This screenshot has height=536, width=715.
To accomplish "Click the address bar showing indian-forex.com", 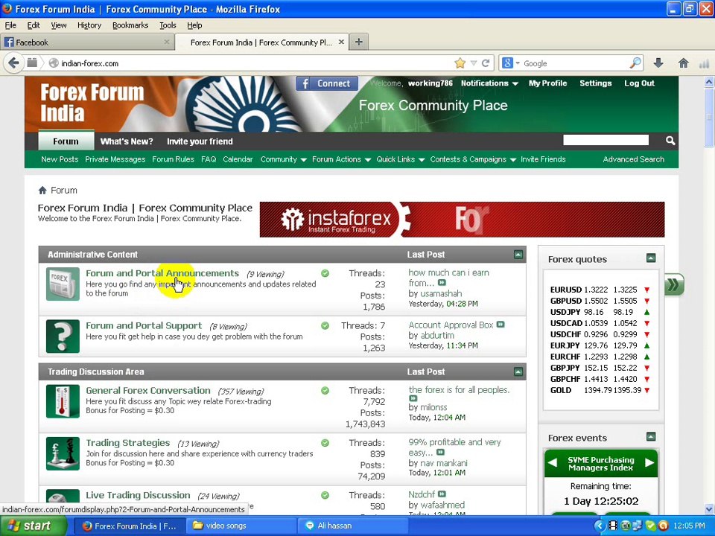I will [x=255, y=63].
